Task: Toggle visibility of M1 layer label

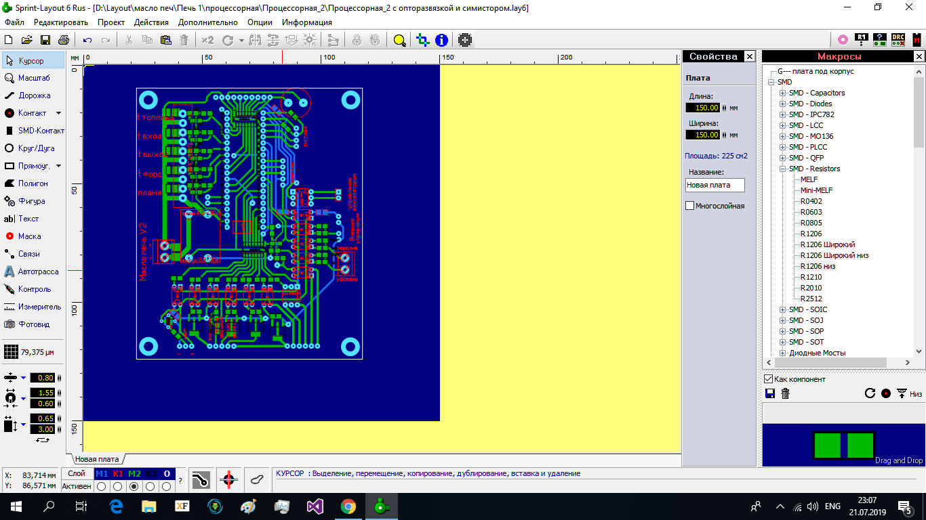Action: click(x=102, y=473)
